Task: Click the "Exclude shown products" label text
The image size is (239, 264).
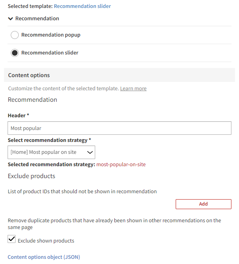Action: [x=46, y=241]
